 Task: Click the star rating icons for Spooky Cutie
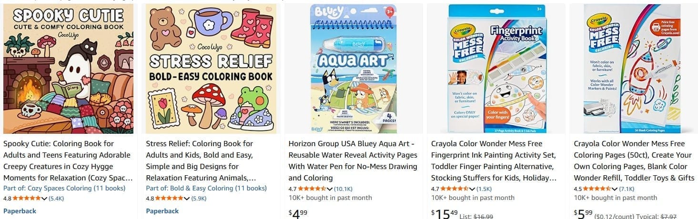pos(27,199)
